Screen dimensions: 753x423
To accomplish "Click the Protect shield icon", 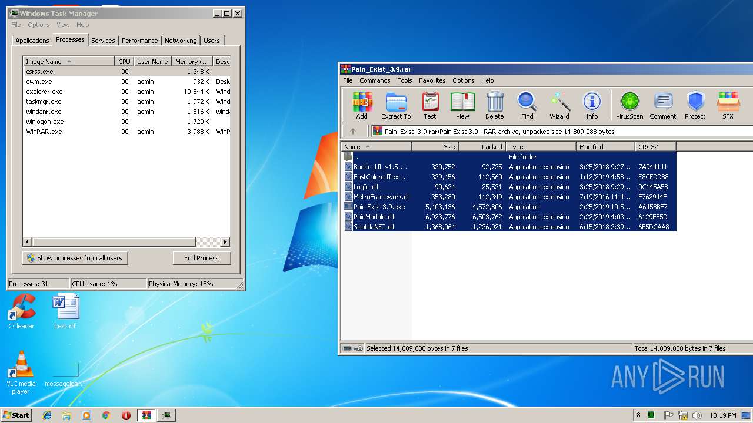I will pyautogui.click(x=695, y=105).
